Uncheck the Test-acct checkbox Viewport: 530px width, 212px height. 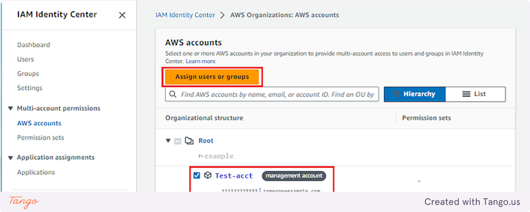click(197, 175)
